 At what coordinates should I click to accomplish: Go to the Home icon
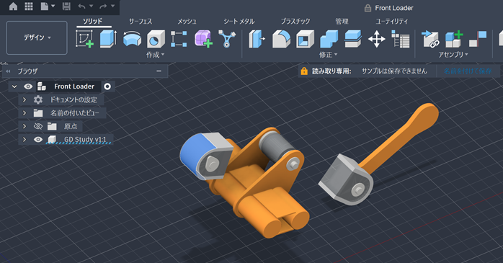13,6
